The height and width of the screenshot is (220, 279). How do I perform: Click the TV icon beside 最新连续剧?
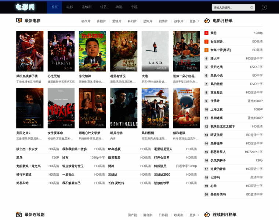pyautogui.click(x=19, y=214)
